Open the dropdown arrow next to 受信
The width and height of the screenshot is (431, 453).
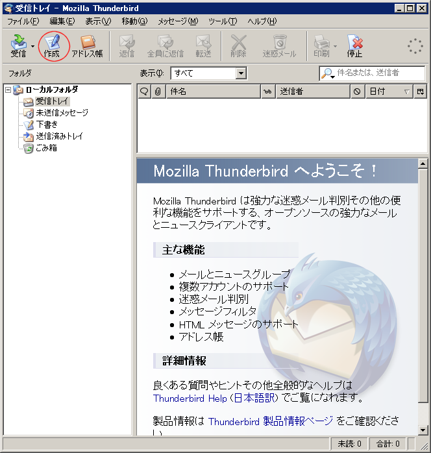pyautogui.click(x=32, y=46)
